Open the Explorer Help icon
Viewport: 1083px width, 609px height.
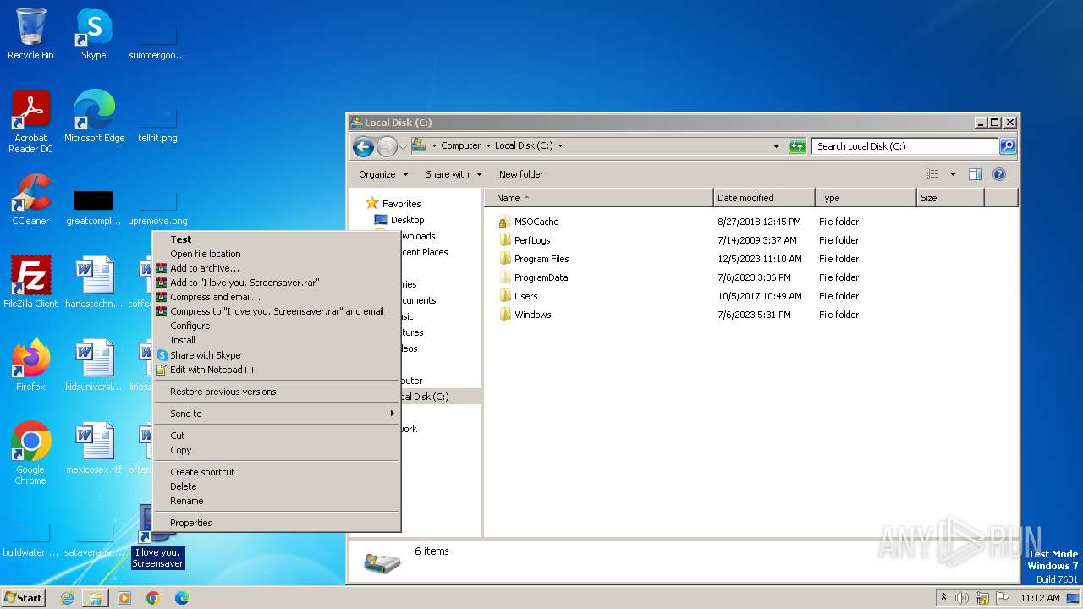(998, 174)
